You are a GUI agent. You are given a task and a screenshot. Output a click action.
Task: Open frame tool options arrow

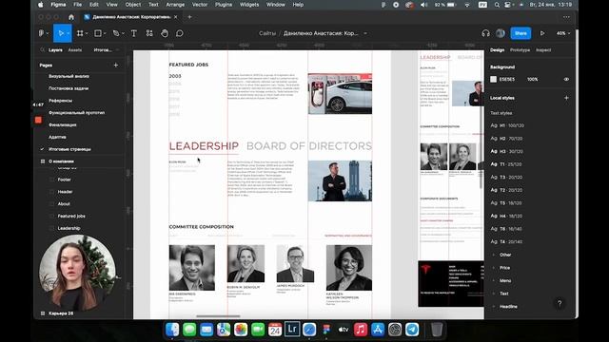[x=87, y=34]
